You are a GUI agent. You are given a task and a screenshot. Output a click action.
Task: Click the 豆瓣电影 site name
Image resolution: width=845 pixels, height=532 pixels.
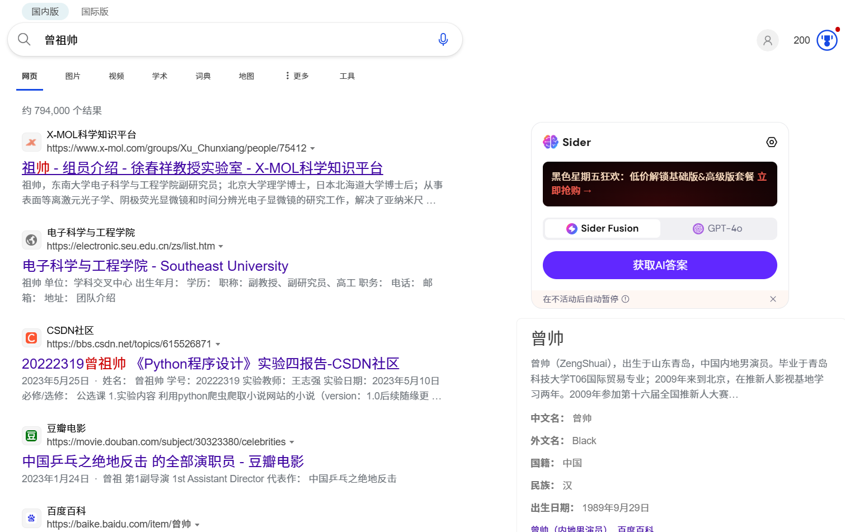pos(66,429)
